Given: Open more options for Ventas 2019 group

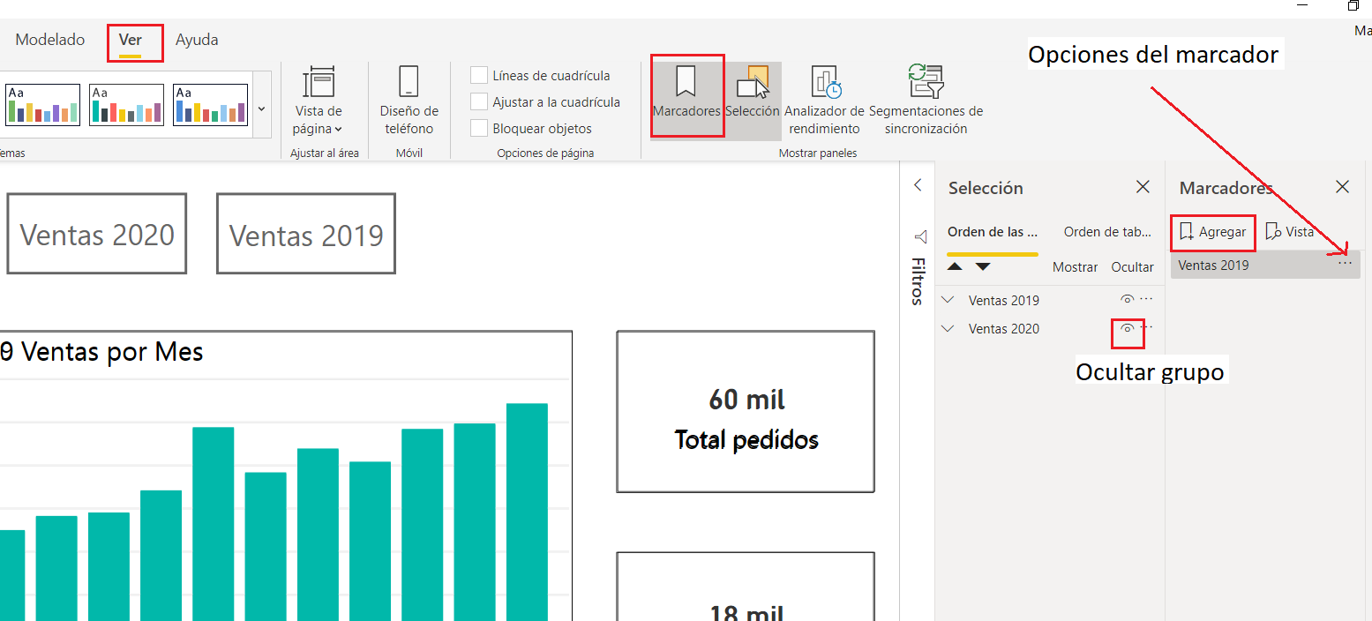Looking at the screenshot, I should tap(1146, 299).
